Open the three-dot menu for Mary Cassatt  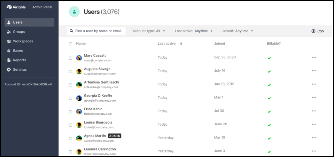(314, 57)
